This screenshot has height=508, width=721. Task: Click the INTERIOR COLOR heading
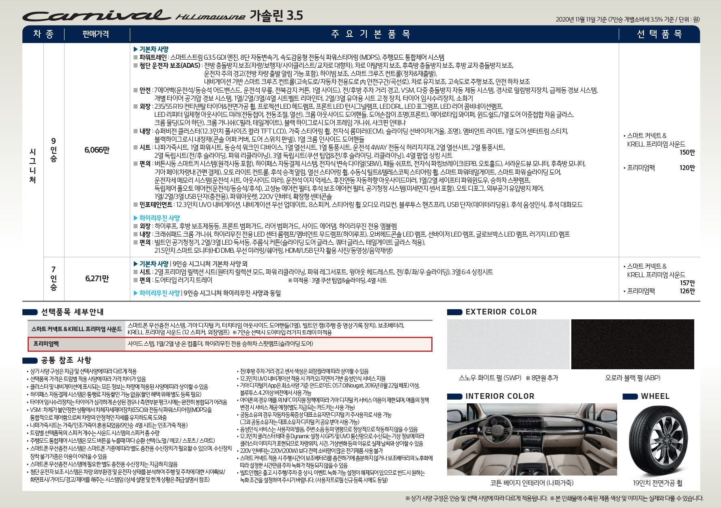tap(500, 396)
